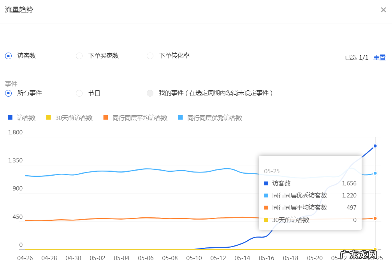Viewport: 392px width, 266px height.
Task: Select the 我的事件 radio option
Action: click(x=150, y=93)
